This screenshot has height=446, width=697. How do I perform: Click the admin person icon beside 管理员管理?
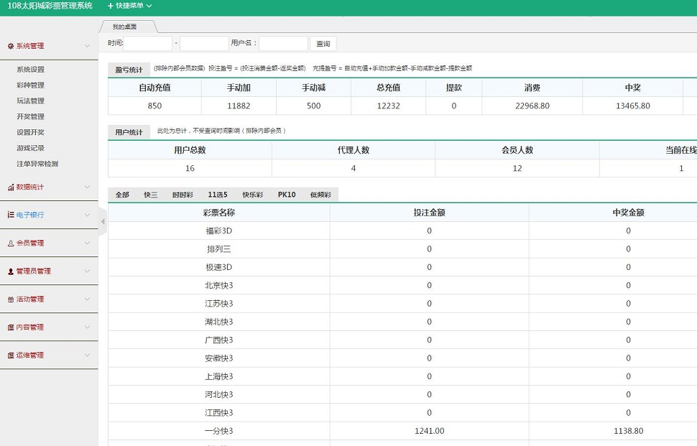click(11, 271)
